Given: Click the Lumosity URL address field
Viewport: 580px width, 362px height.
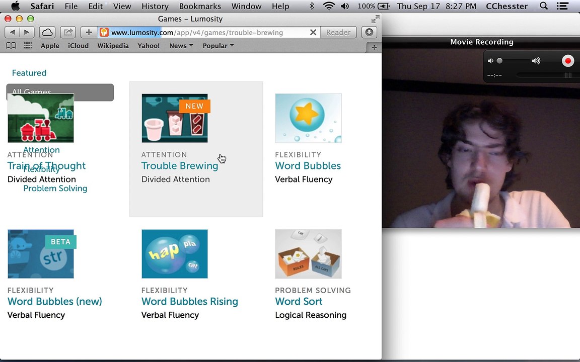Looking at the screenshot, I should point(209,33).
